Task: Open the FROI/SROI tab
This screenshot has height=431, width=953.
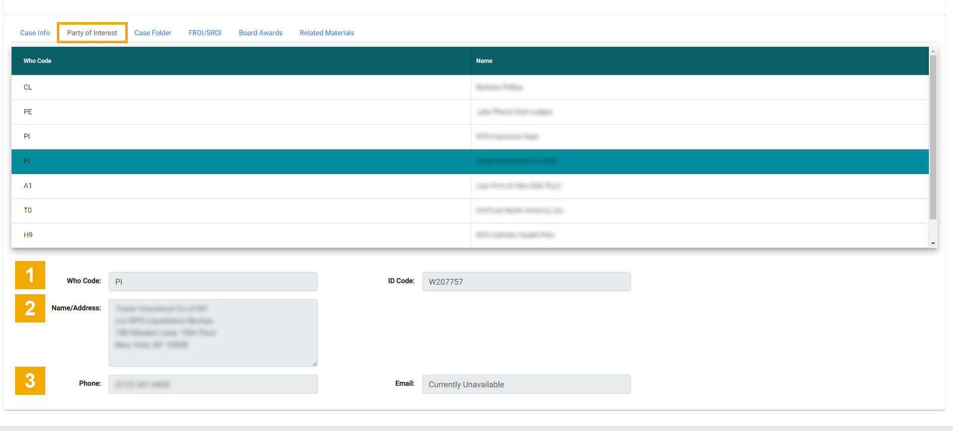Action: coord(205,33)
